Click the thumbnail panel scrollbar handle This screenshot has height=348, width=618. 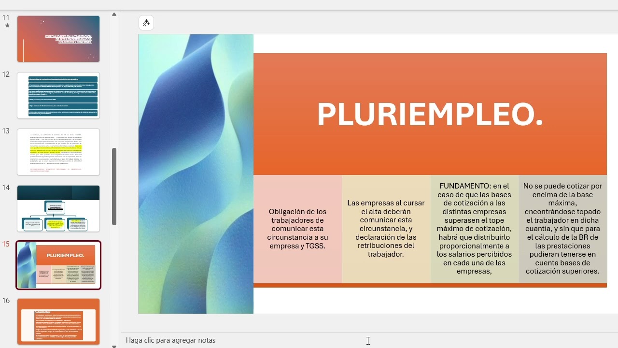[114, 187]
